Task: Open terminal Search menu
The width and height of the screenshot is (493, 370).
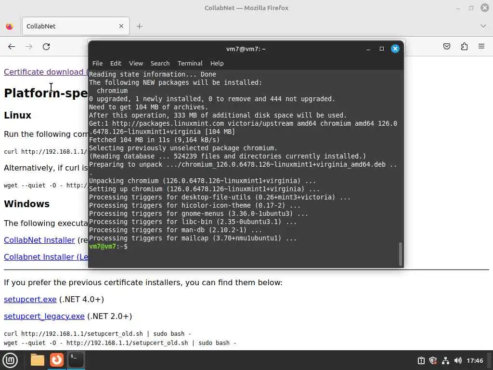Action: click(x=160, y=63)
